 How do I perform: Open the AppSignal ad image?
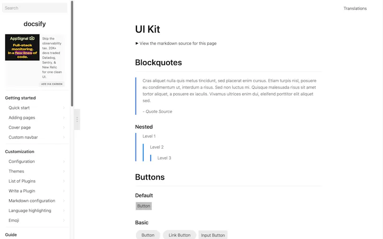point(22,47)
